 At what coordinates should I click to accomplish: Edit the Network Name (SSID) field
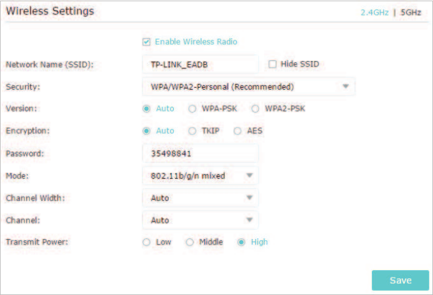point(201,64)
